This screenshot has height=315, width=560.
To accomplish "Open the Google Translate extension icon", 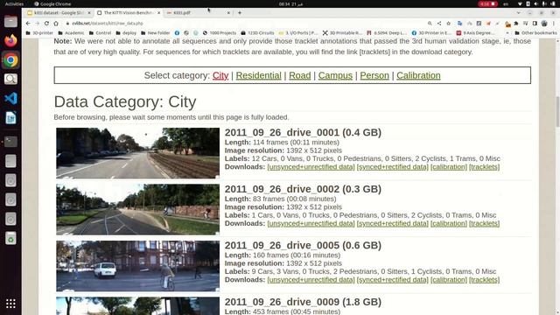I will [x=459, y=24].
